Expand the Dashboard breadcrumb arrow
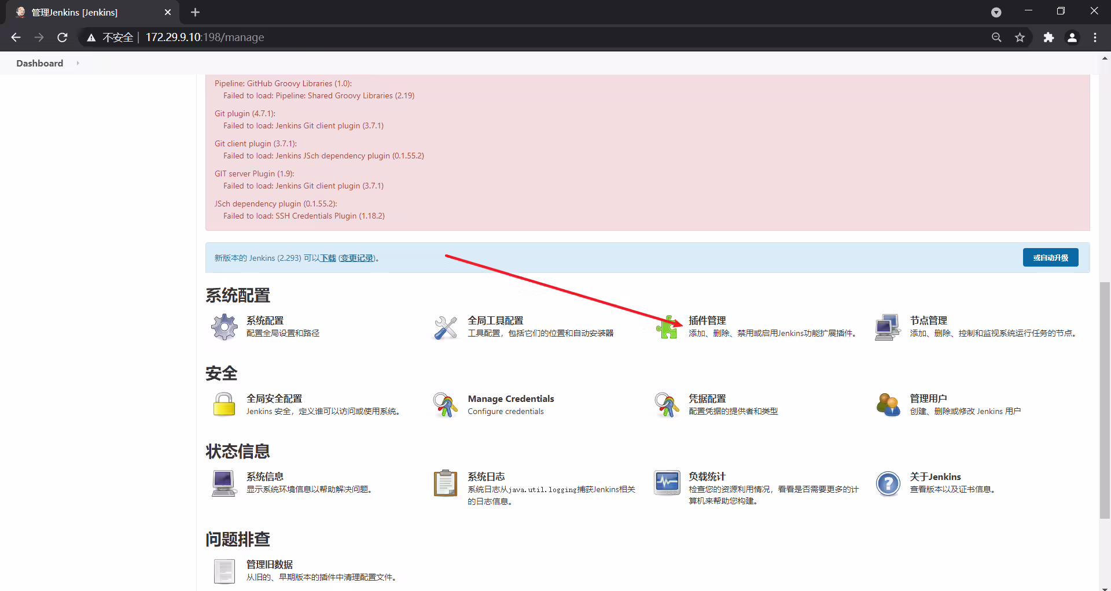This screenshot has width=1111, height=591. pyautogui.click(x=78, y=63)
